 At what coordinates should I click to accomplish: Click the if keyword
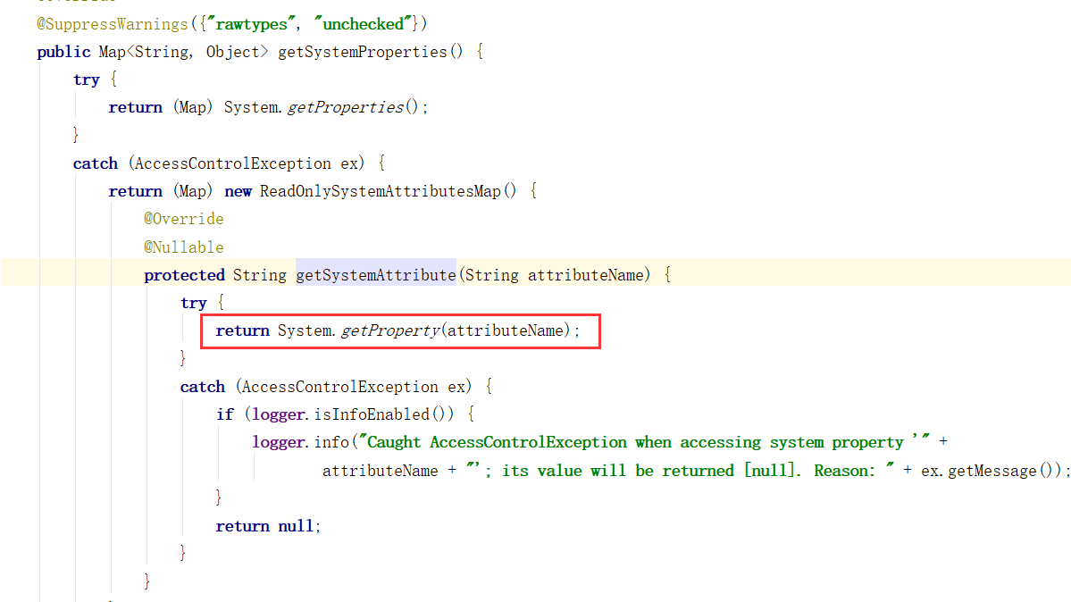225,414
